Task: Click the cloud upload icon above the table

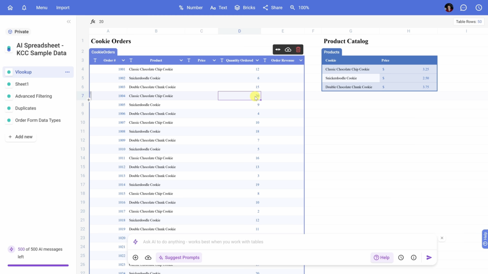Action: point(288,50)
